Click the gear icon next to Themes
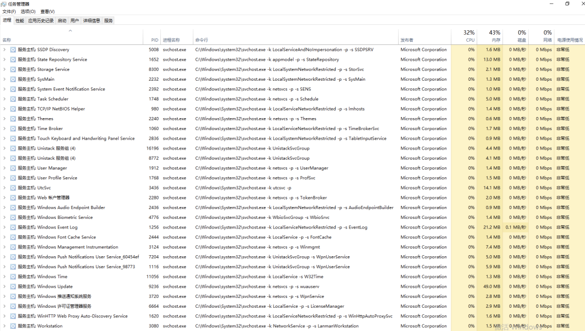 click(13, 119)
